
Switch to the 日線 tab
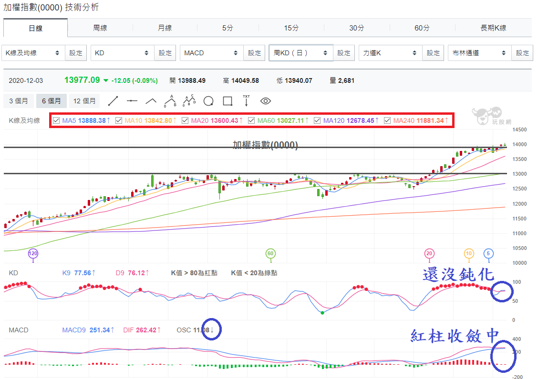click(35, 28)
